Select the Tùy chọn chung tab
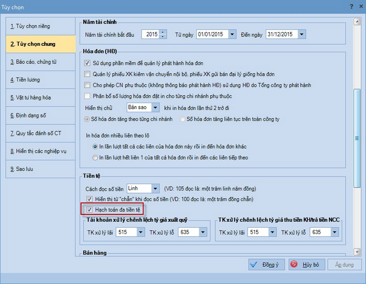Image resolution: width=366 pixels, height=284 pixels. (x=41, y=44)
